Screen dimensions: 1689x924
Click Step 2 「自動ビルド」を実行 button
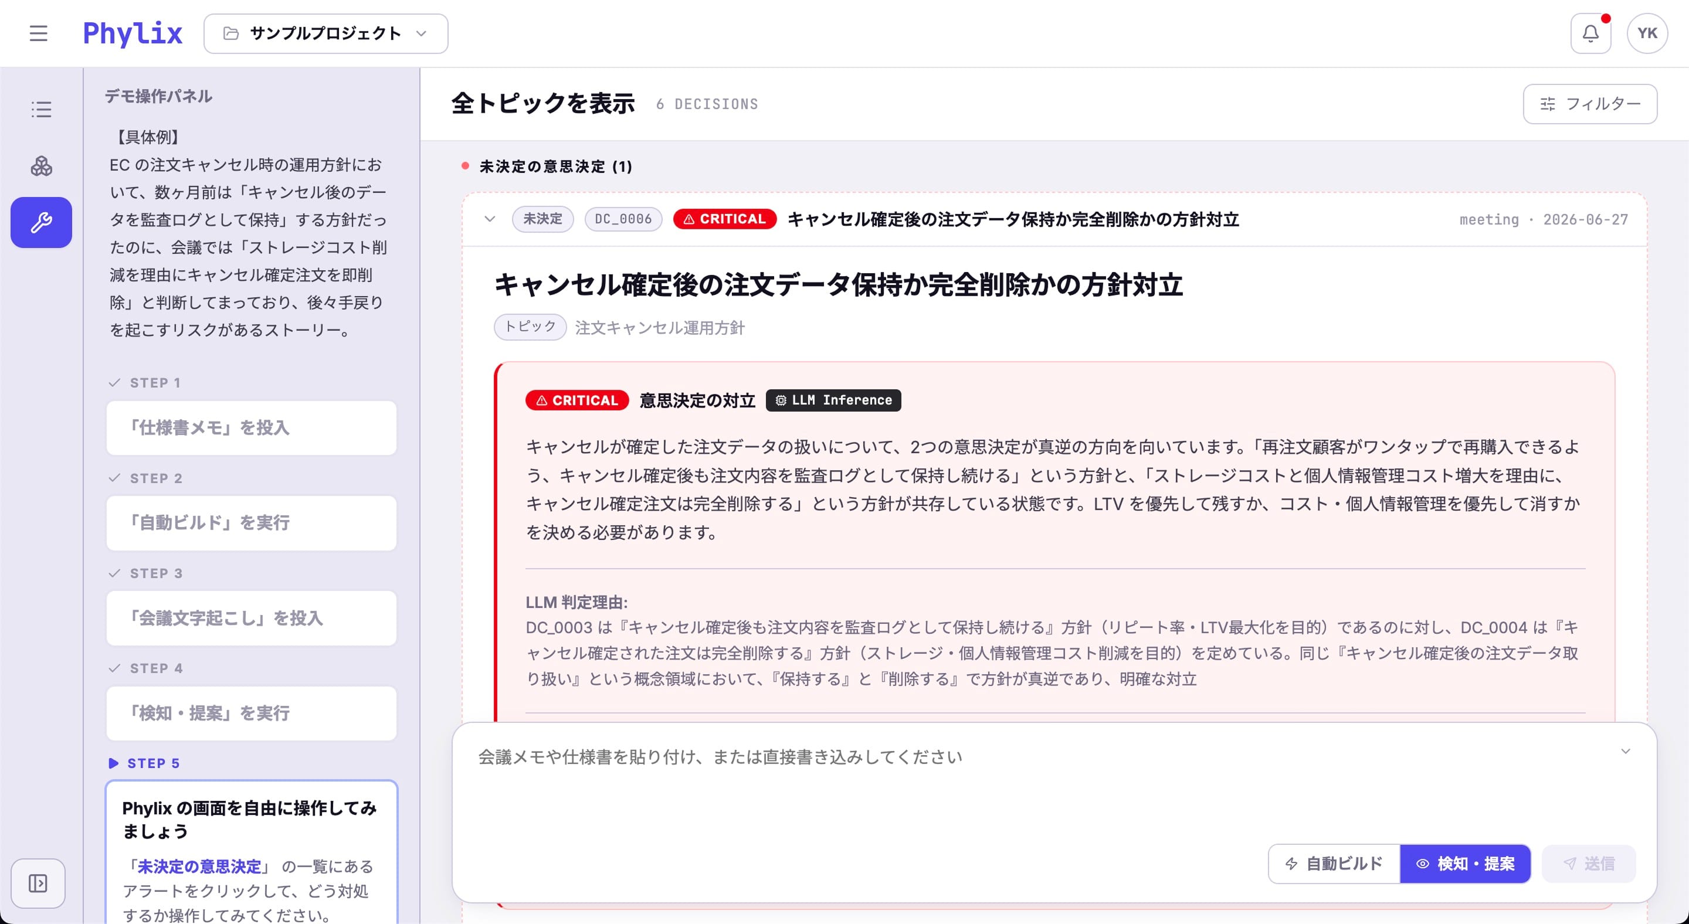coord(251,522)
